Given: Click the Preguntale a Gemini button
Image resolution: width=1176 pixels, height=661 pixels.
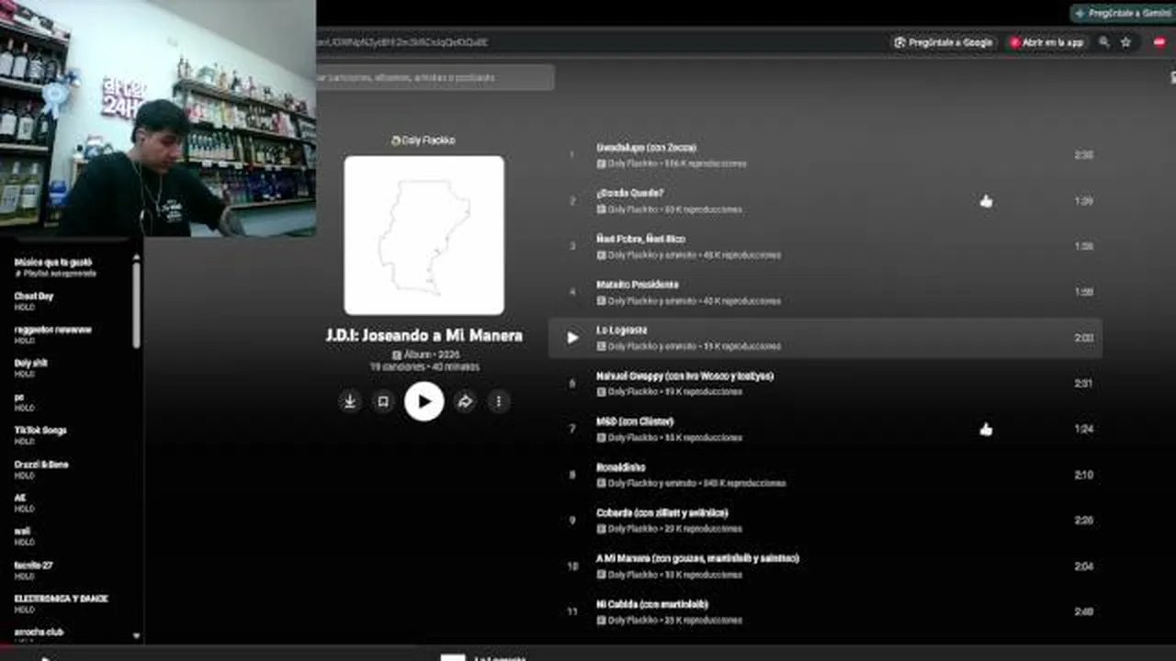Looking at the screenshot, I should [x=1122, y=13].
